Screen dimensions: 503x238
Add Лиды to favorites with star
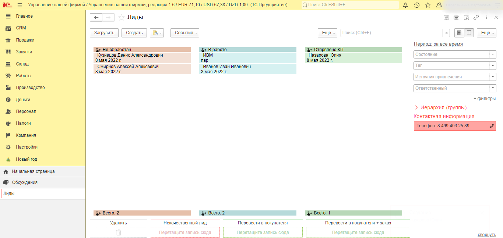[121, 17]
